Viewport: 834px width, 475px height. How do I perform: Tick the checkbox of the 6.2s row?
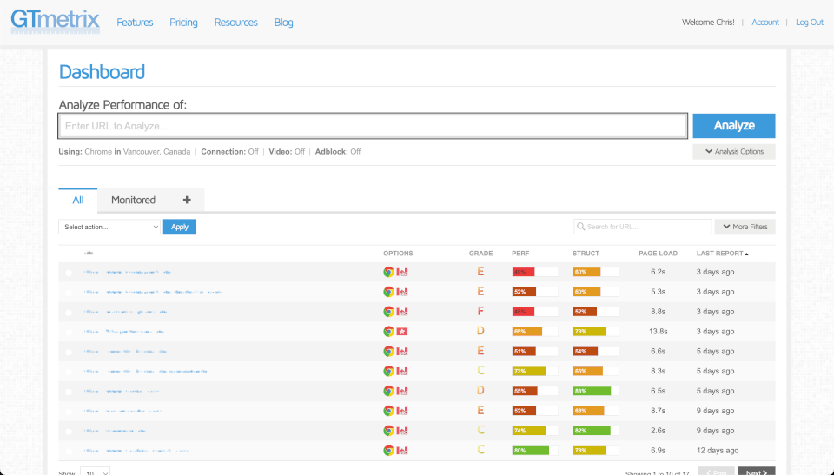pos(68,273)
